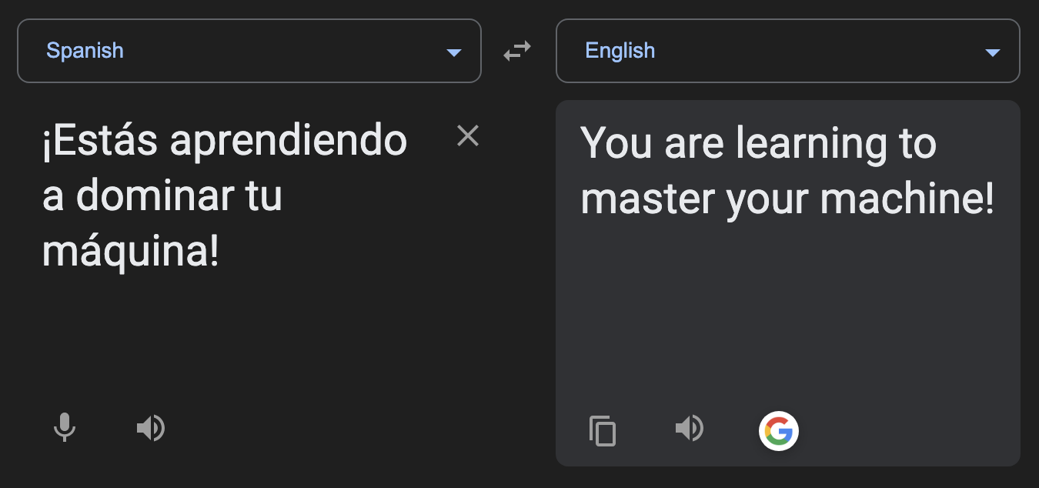Click the Google logo button
1039x488 pixels.
point(779,431)
